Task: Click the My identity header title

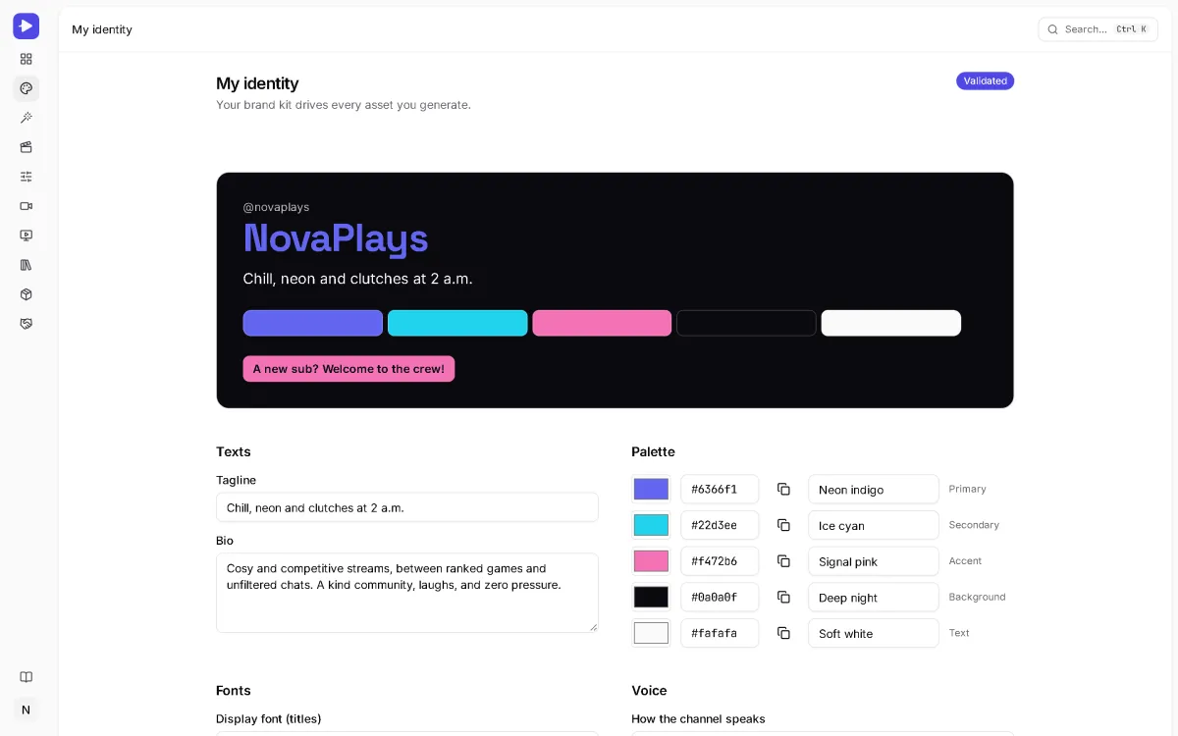Action: click(x=102, y=29)
